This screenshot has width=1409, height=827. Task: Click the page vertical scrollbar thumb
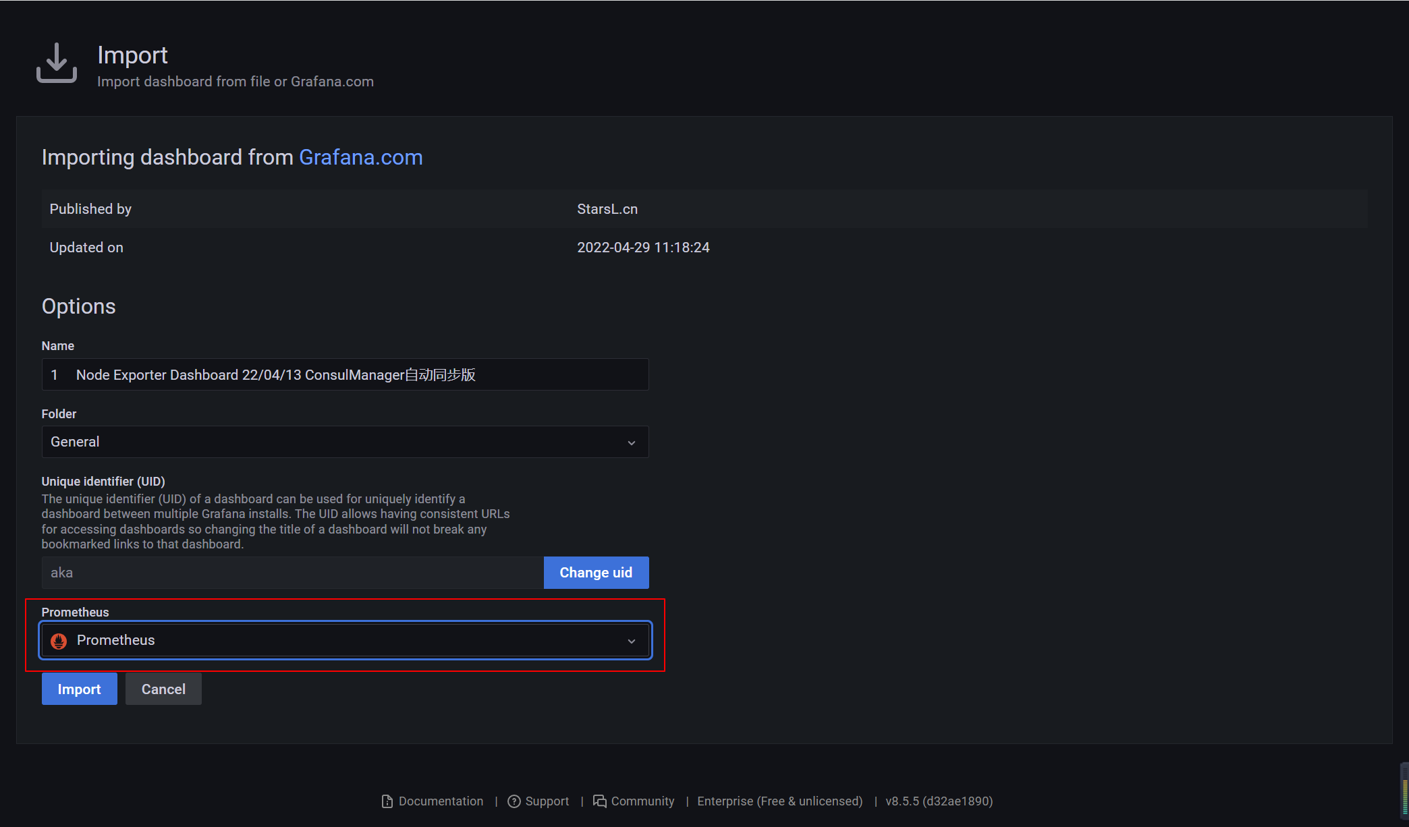(x=1404, y=790)
